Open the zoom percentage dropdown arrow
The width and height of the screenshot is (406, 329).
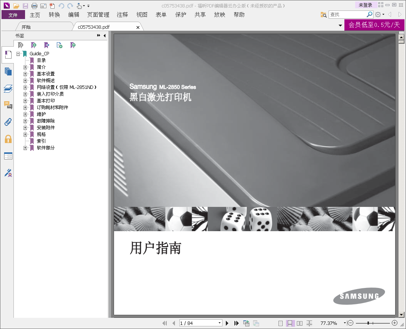pyautogui.click(x=345, y=323)
